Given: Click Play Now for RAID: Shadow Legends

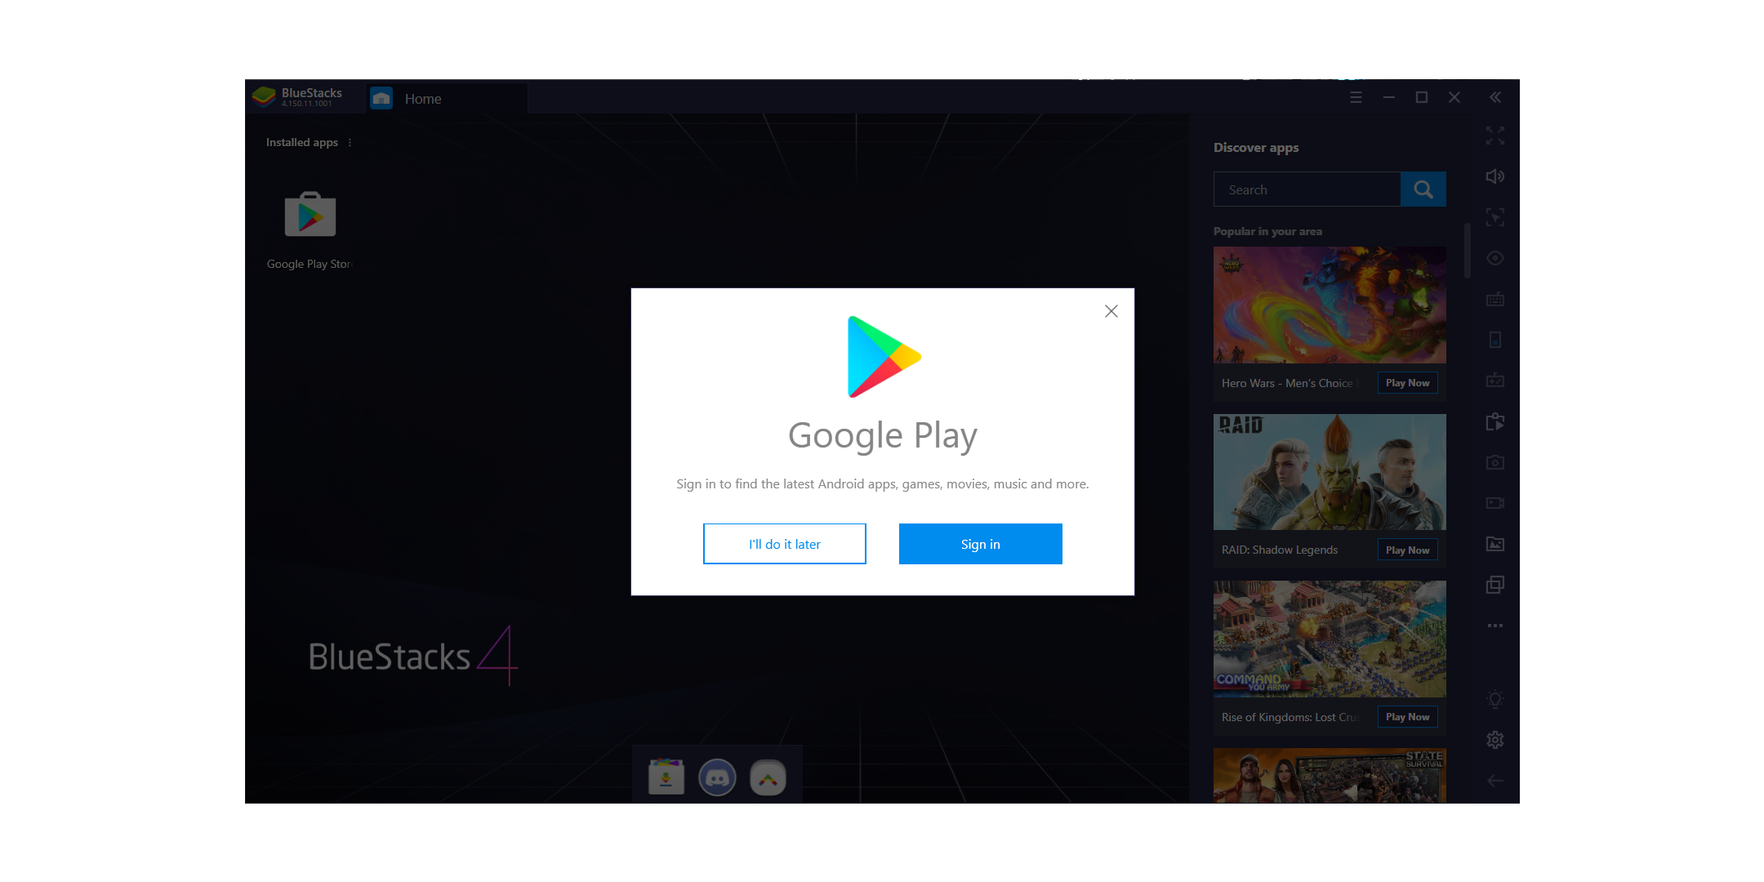Looking at the screenshot, I should pyautogui.click(x=1407, y=550).
